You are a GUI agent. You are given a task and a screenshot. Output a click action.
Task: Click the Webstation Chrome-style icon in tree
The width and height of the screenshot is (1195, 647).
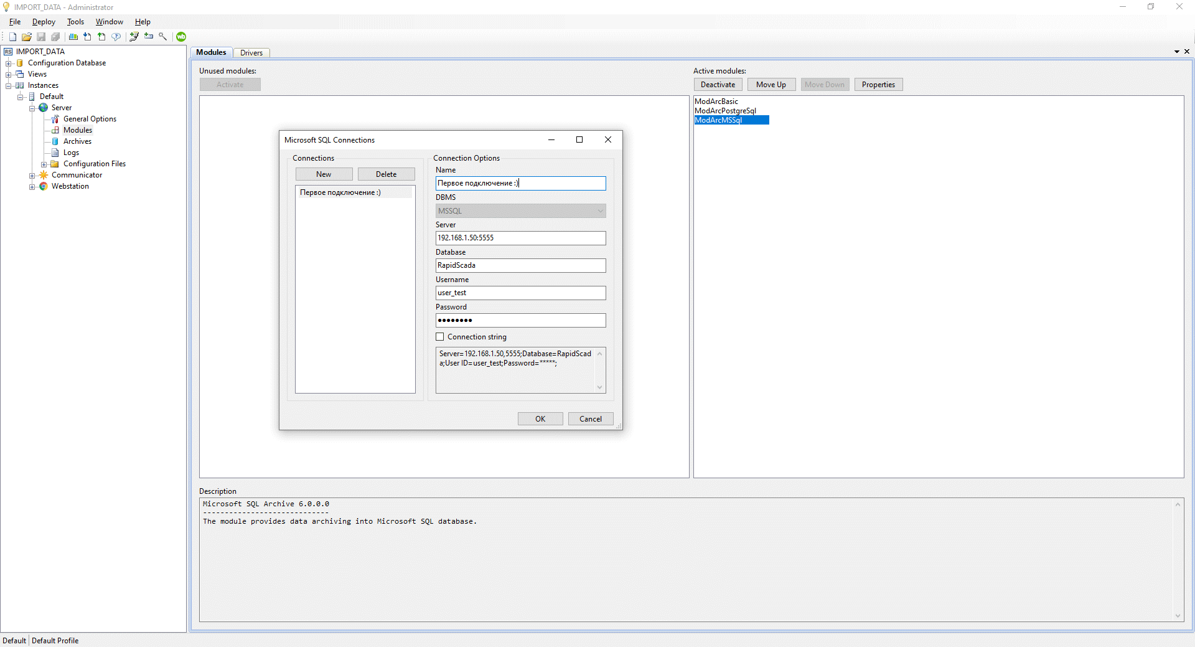coord(44,186)
